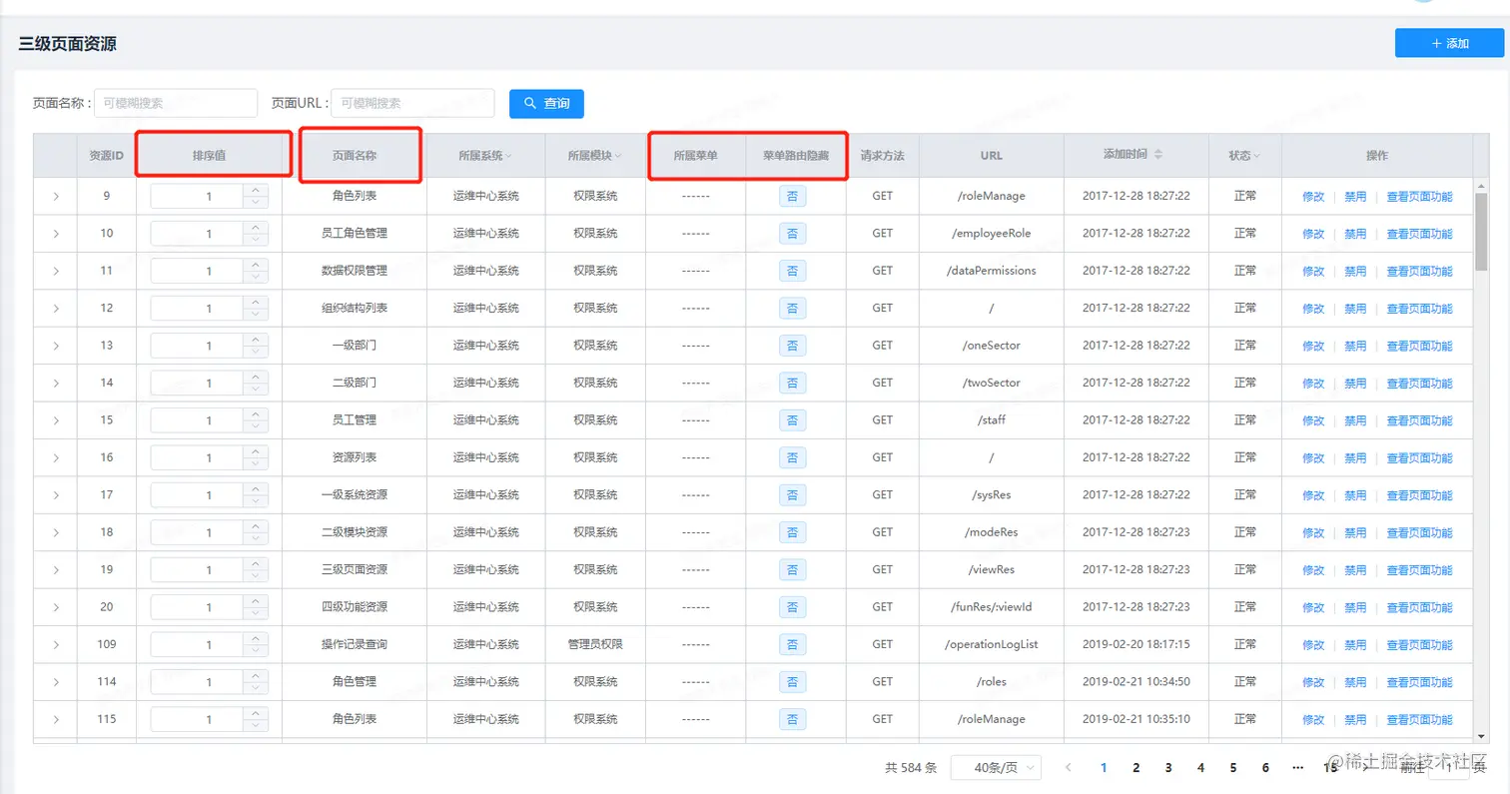Increase sort value for 操作记录查询 row
This screenshot has width=1510, height=794.
[257, 639]
